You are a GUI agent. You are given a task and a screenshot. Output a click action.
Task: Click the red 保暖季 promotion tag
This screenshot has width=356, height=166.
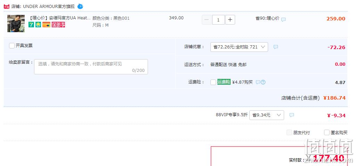click(58, 25)
